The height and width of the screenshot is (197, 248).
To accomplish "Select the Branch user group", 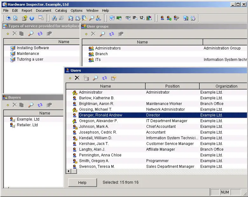I will tap(165, 54).
